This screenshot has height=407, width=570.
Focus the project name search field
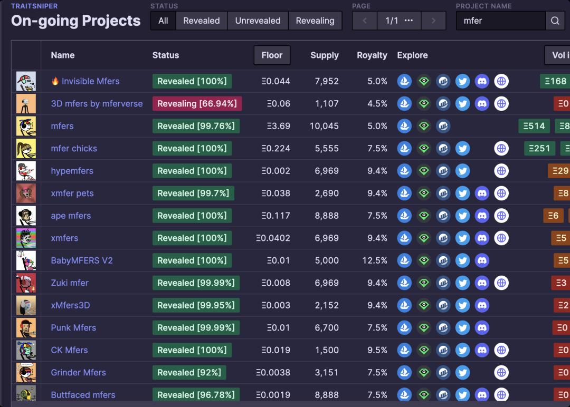(x=500, y=21)
